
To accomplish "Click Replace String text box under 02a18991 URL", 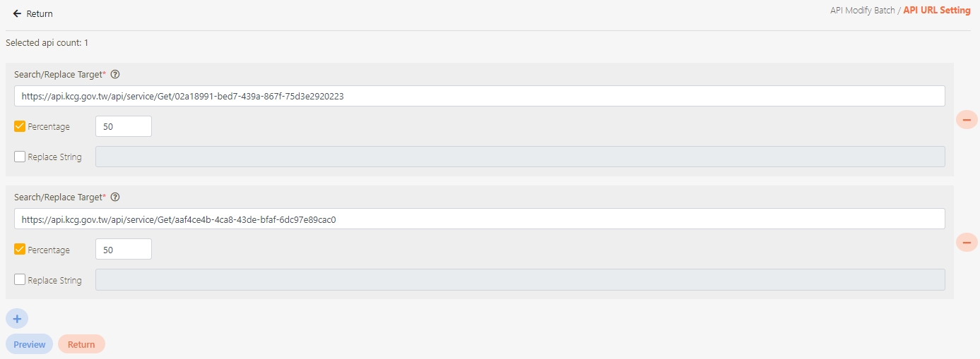I will pyautogui.click(x=519, y=157).
